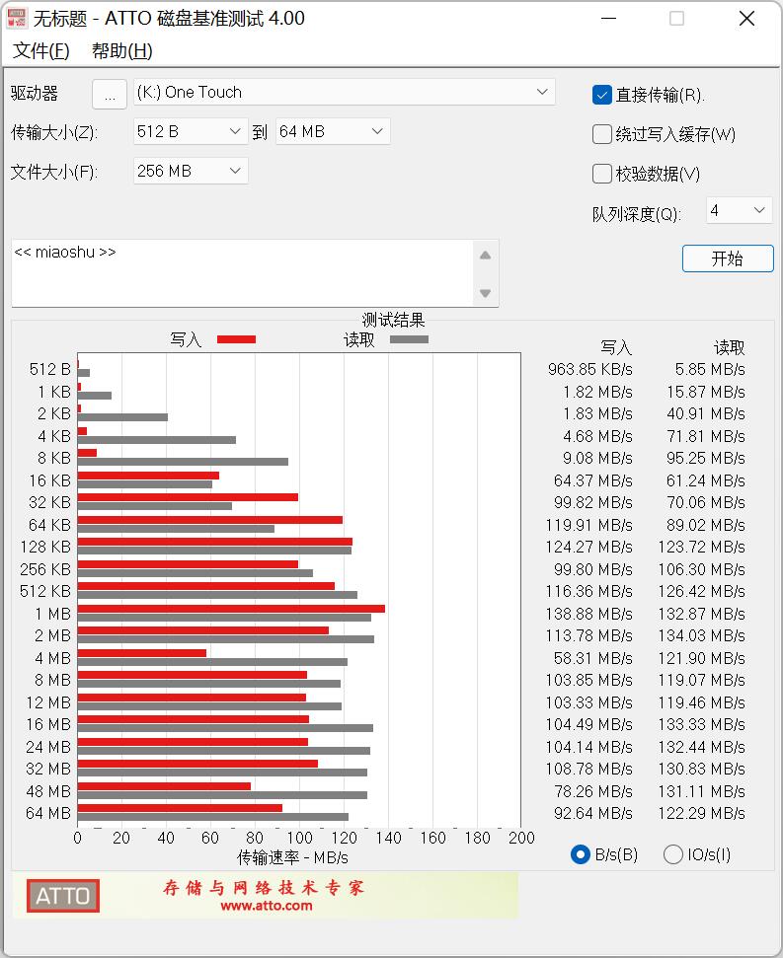Click the 134.03 MB/s read value
This screenshot has height=958, width=783.
(x=701, y=636)
